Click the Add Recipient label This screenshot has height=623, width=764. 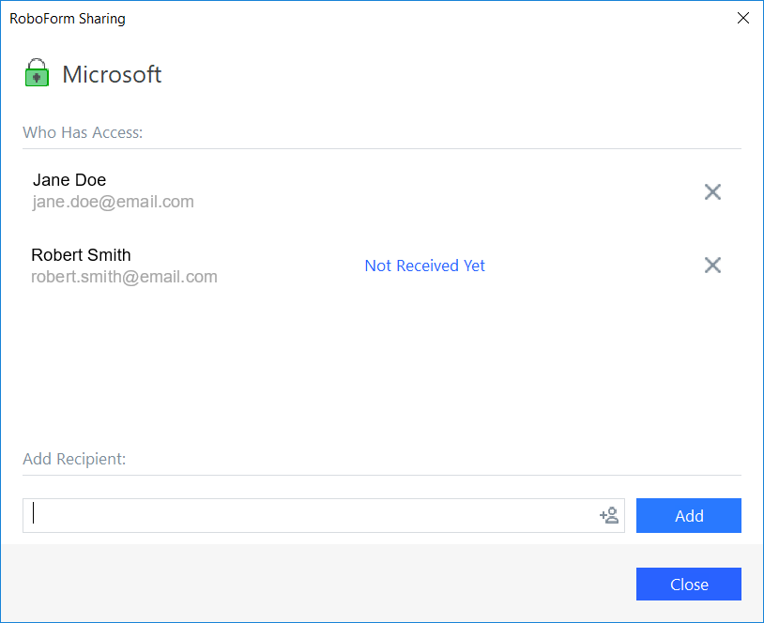[74, 459]
